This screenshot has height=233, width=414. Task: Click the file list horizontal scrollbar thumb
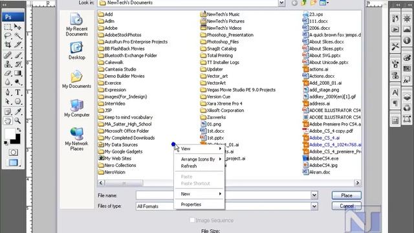(x=124, y=183)
